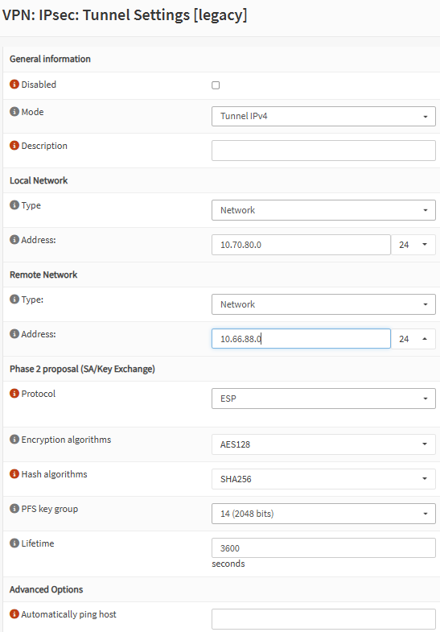Open the local address subnet mask dropdown
440x632 pixels.
tap(413, 245)
